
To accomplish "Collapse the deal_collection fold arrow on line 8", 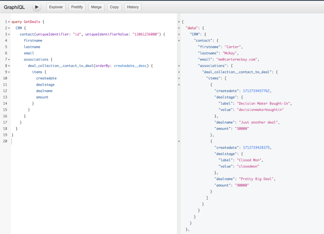I will [x=9, y=66].
